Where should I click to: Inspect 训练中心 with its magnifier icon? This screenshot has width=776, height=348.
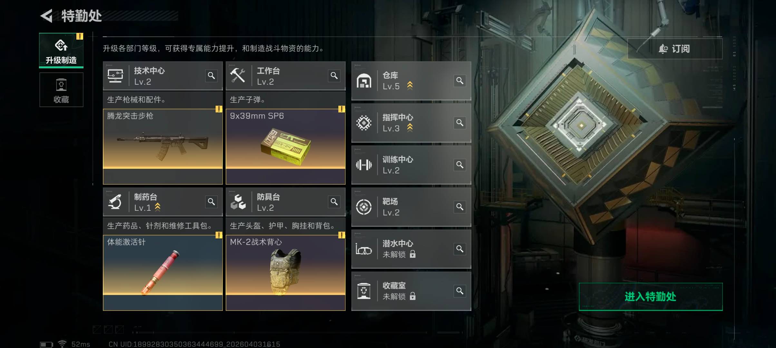[x=460, y=165]
